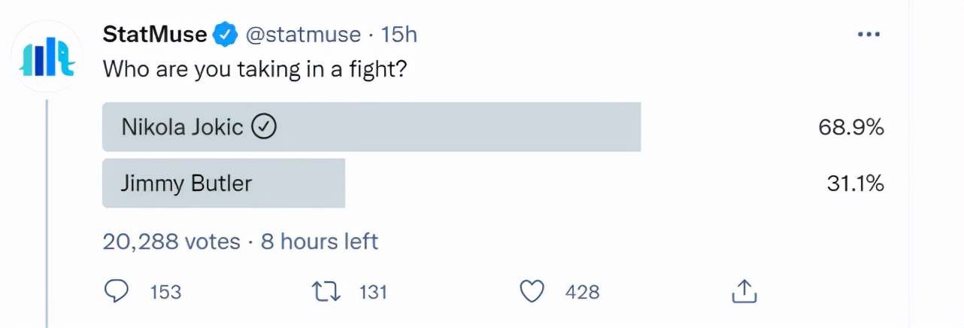The height and width of the screenshot is (328, 964).
Task: Click the blue verified badge
Action: point(226,34)
